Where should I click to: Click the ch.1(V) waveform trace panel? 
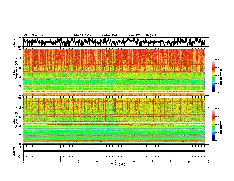(115, 42)
